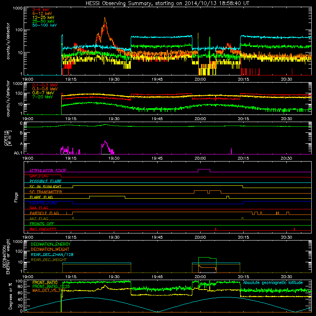Click the DECIMATION_ENERGY legend entry
The height and width of the screenshot is (316, 316).
pyautogui.click(x=51, y=244)
